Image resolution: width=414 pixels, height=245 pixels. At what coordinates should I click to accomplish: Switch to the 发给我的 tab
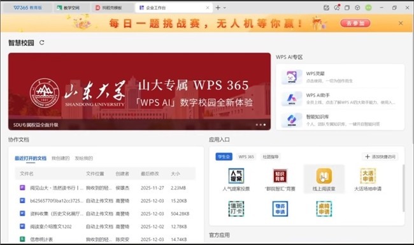(x=83, y=158)
